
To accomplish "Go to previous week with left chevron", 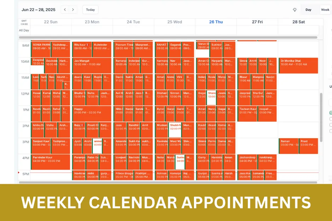I will point(65,10).
